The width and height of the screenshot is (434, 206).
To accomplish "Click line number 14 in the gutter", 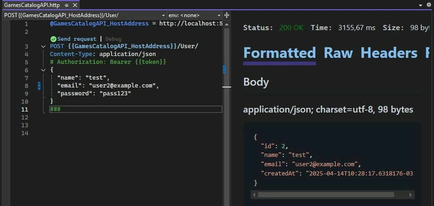I will click(25, 133).
